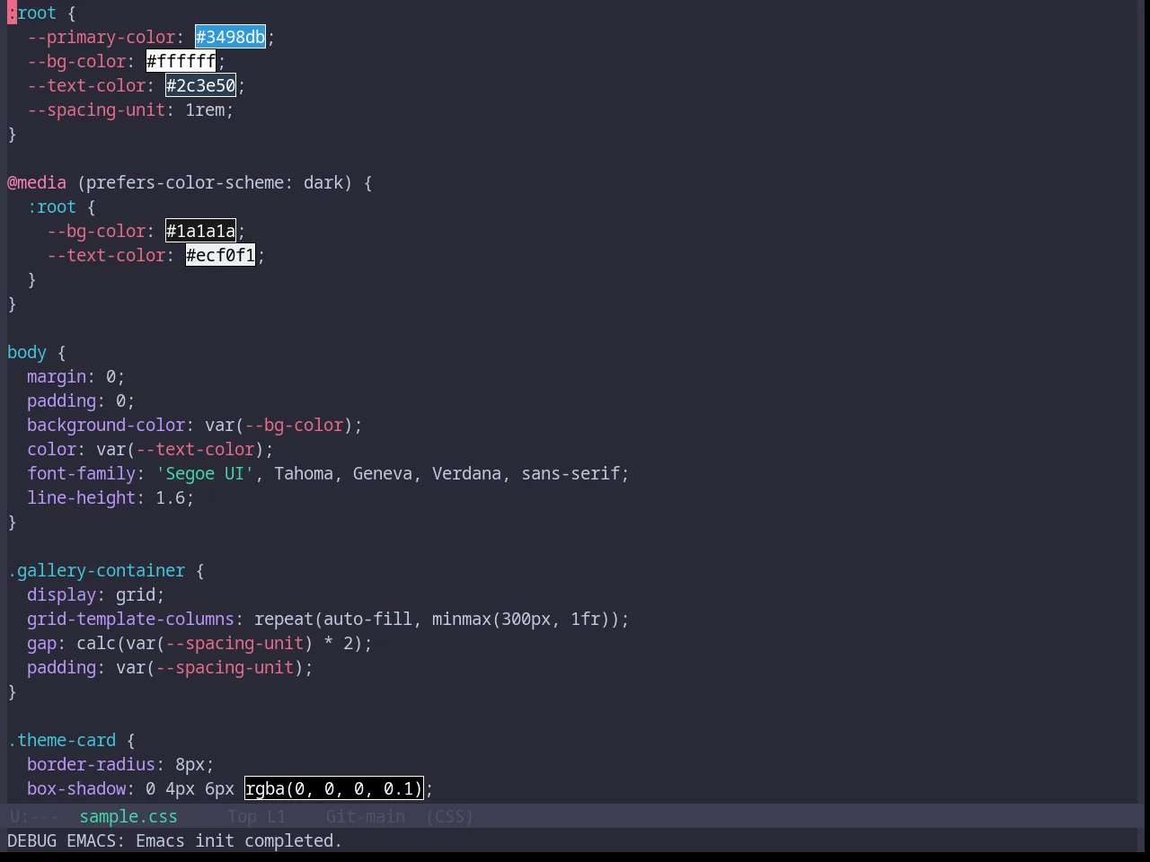
Task: Click the calc( function in gap line
Action: pos(101,643)
